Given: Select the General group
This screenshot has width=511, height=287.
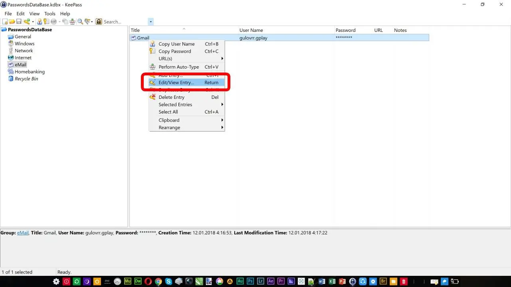Looking at the screenshot, I should [23, 37].
